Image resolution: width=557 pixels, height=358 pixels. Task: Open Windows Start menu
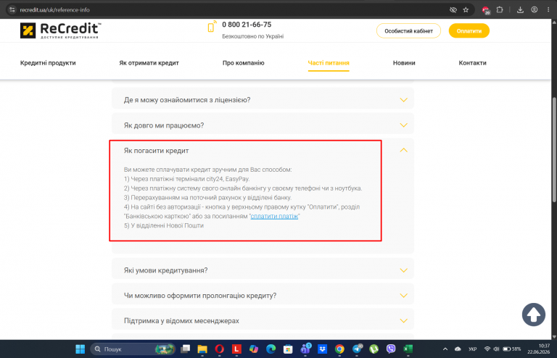point(81,349)
